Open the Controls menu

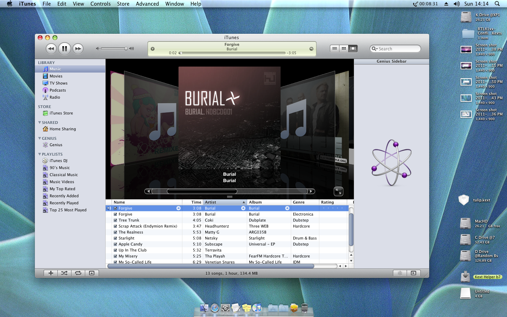[x=100, y=4]
